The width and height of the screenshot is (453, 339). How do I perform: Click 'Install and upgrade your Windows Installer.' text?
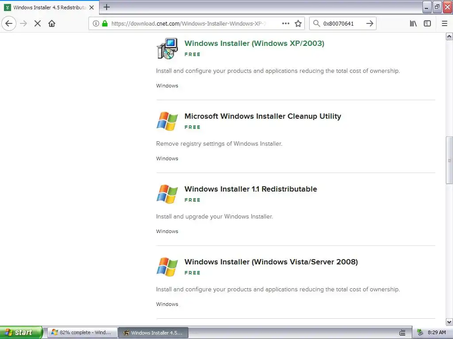pos(215,216)
